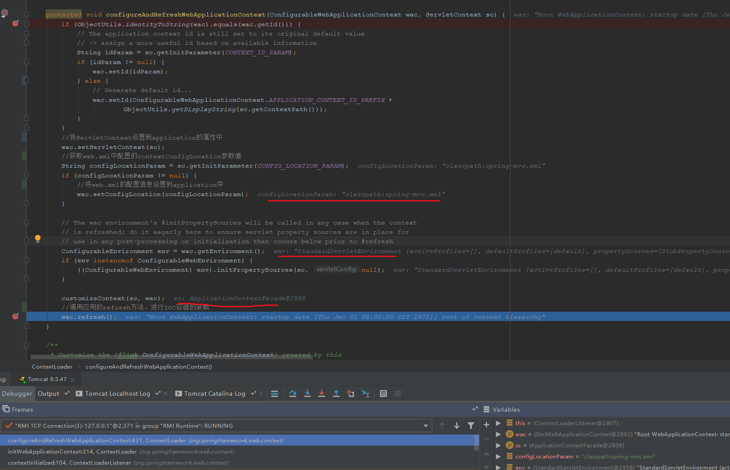The height and width of the screenshot is (470, 730).
Task: Expand the 'wac' variable node
Action: [x=498, y=434]
